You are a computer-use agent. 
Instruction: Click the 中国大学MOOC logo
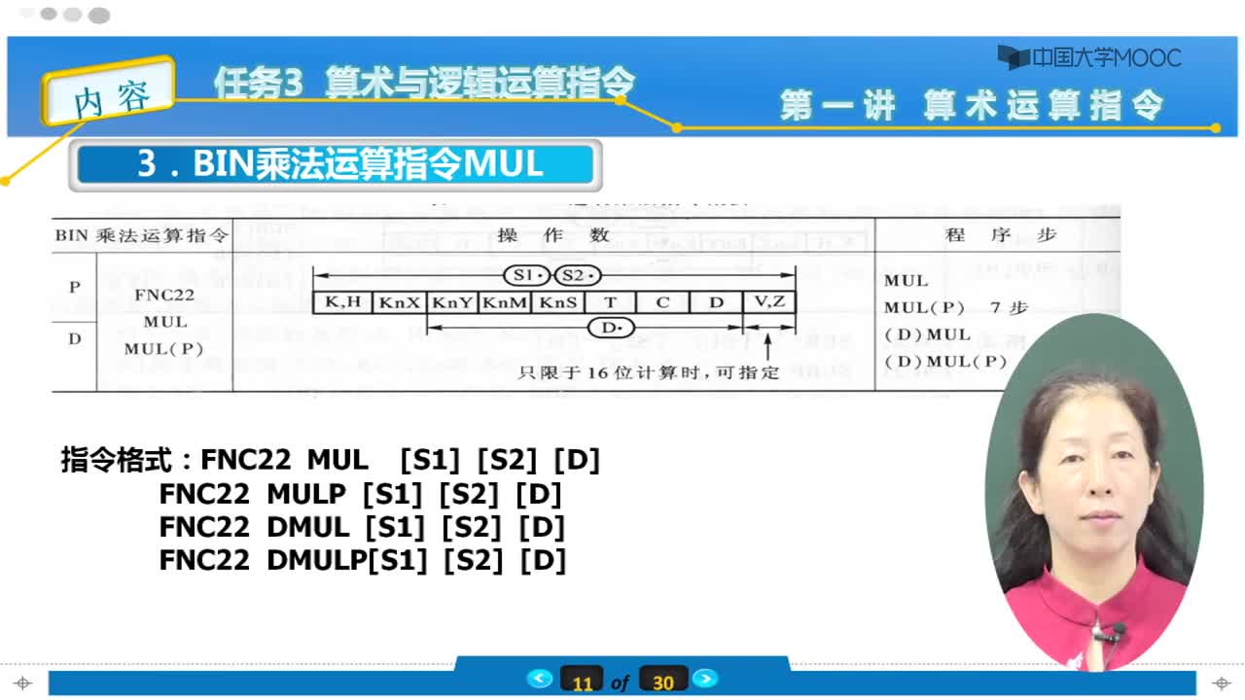(x=1089, y=57)
